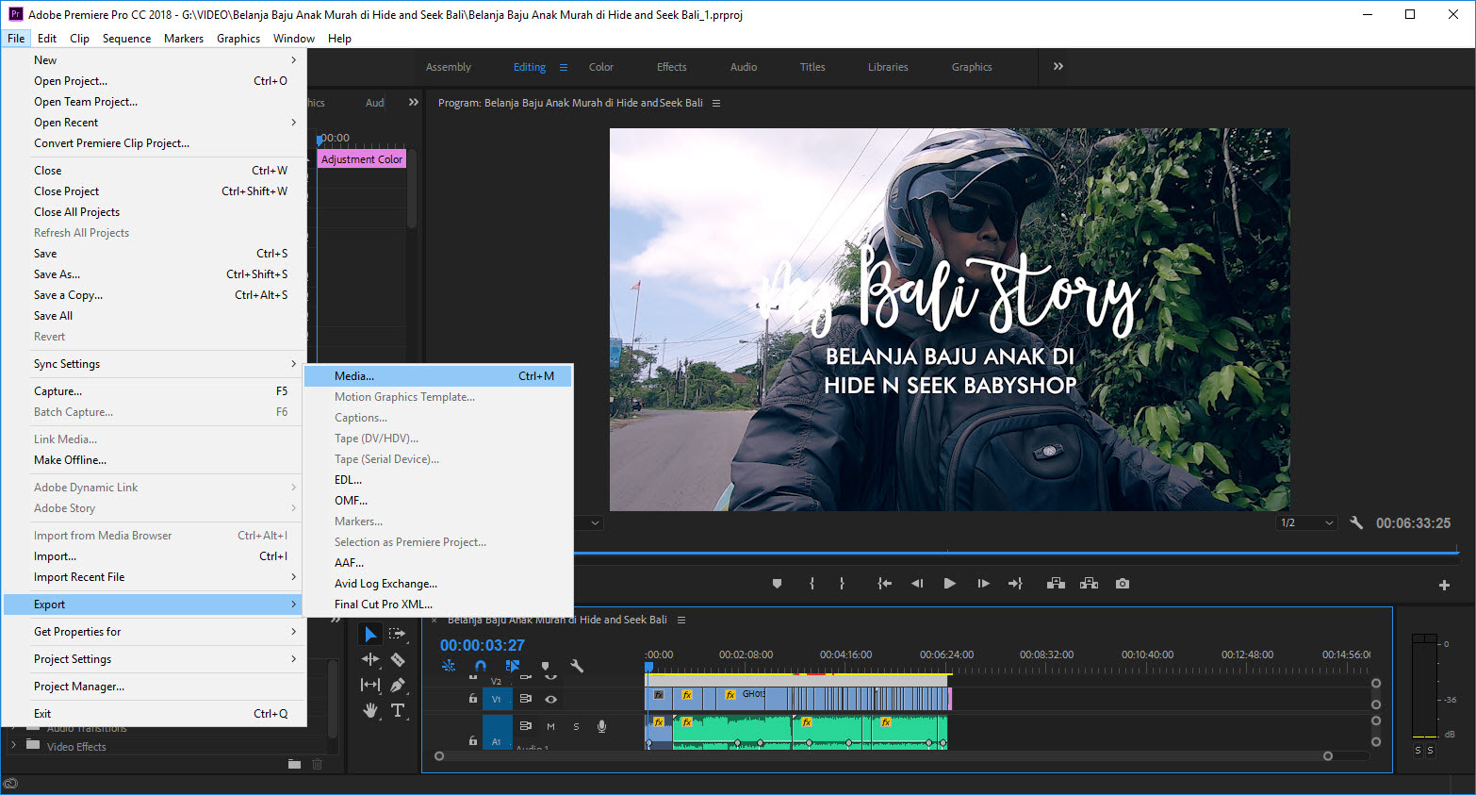
Task: Mute the A1 audio track
Action: coord(550,726)
